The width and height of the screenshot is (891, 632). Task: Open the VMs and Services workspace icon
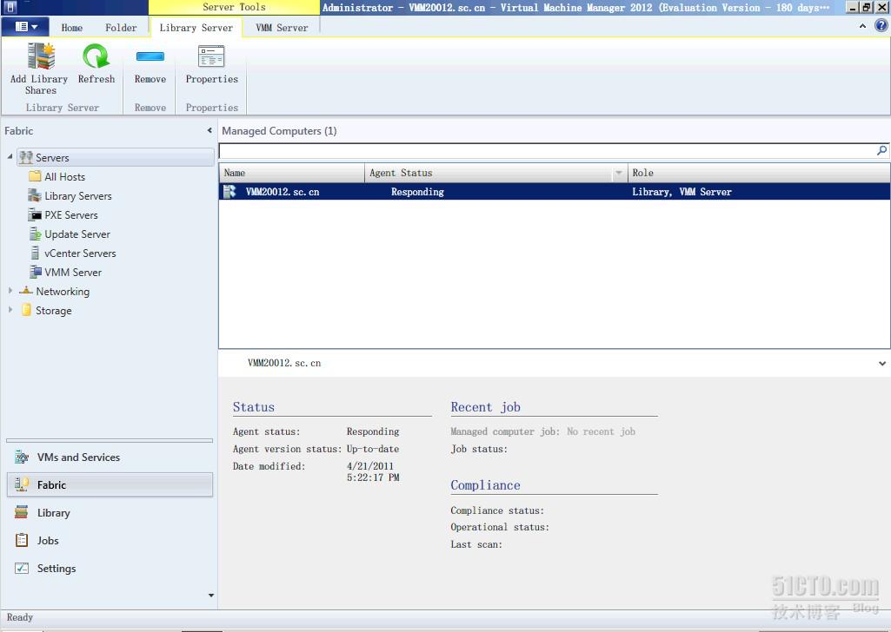22,457
